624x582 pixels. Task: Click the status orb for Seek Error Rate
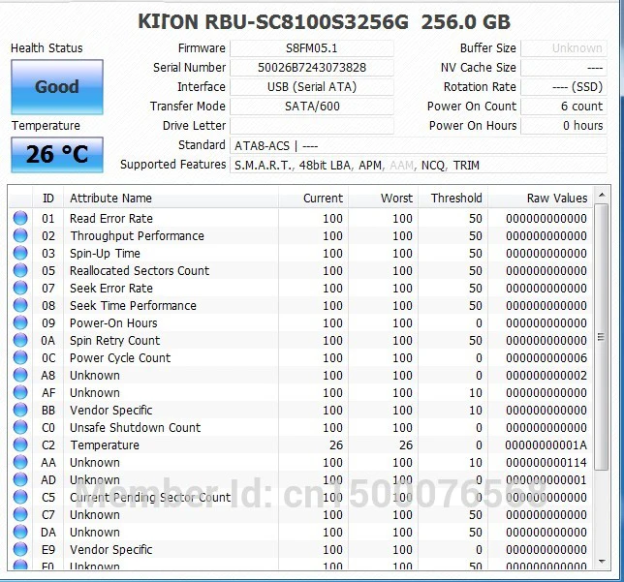click(20, 288)
